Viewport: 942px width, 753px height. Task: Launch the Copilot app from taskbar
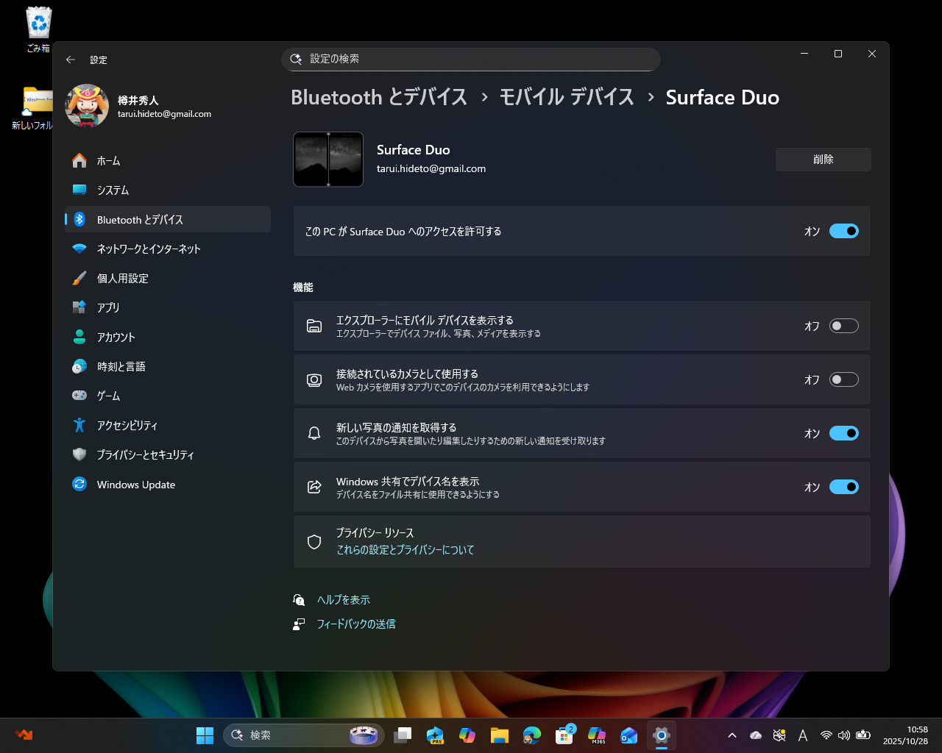(x=467, y=735)
